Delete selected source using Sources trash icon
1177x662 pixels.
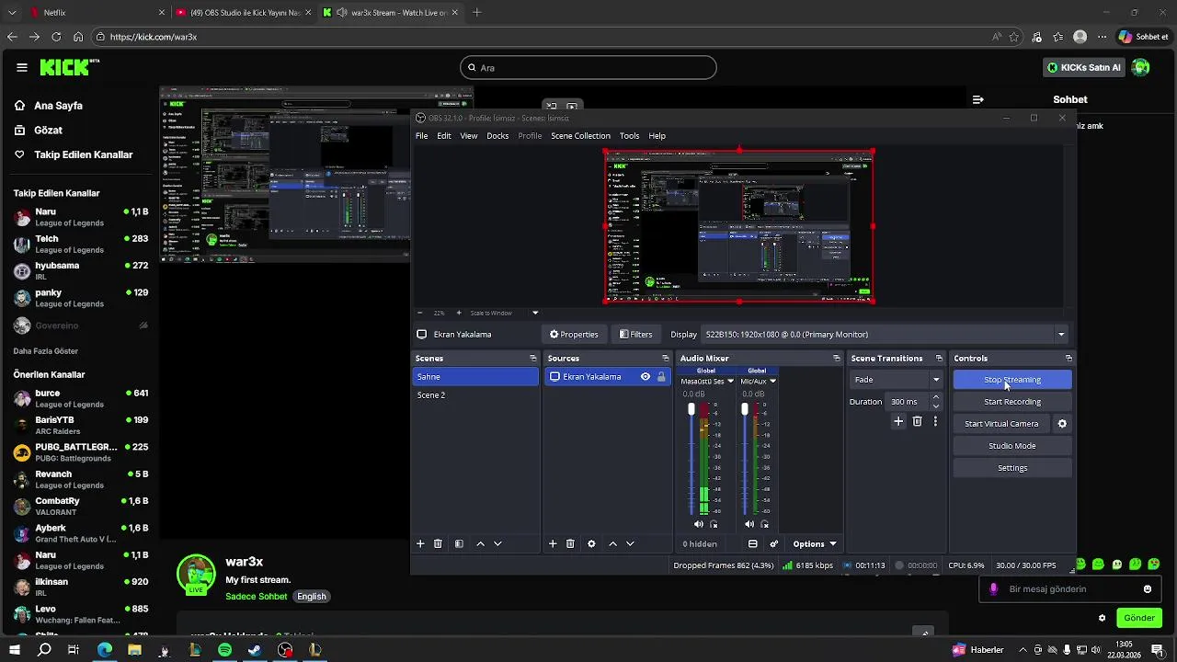tap(570, 544)
